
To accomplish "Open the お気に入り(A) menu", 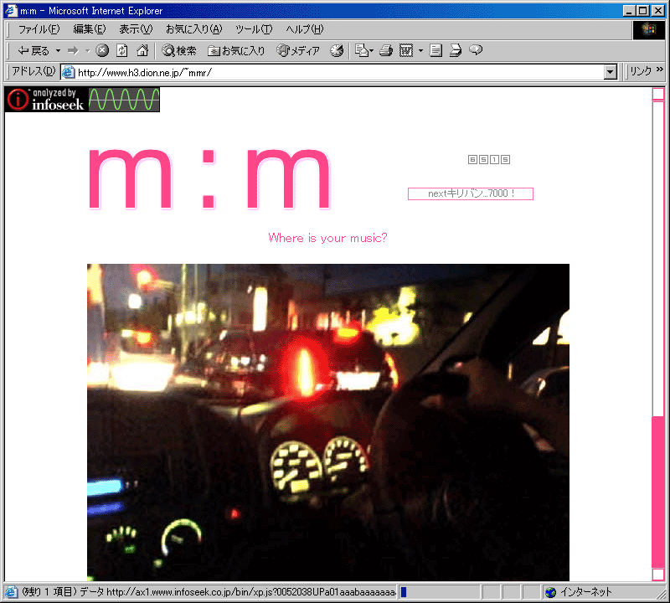I will coord(194,29).
